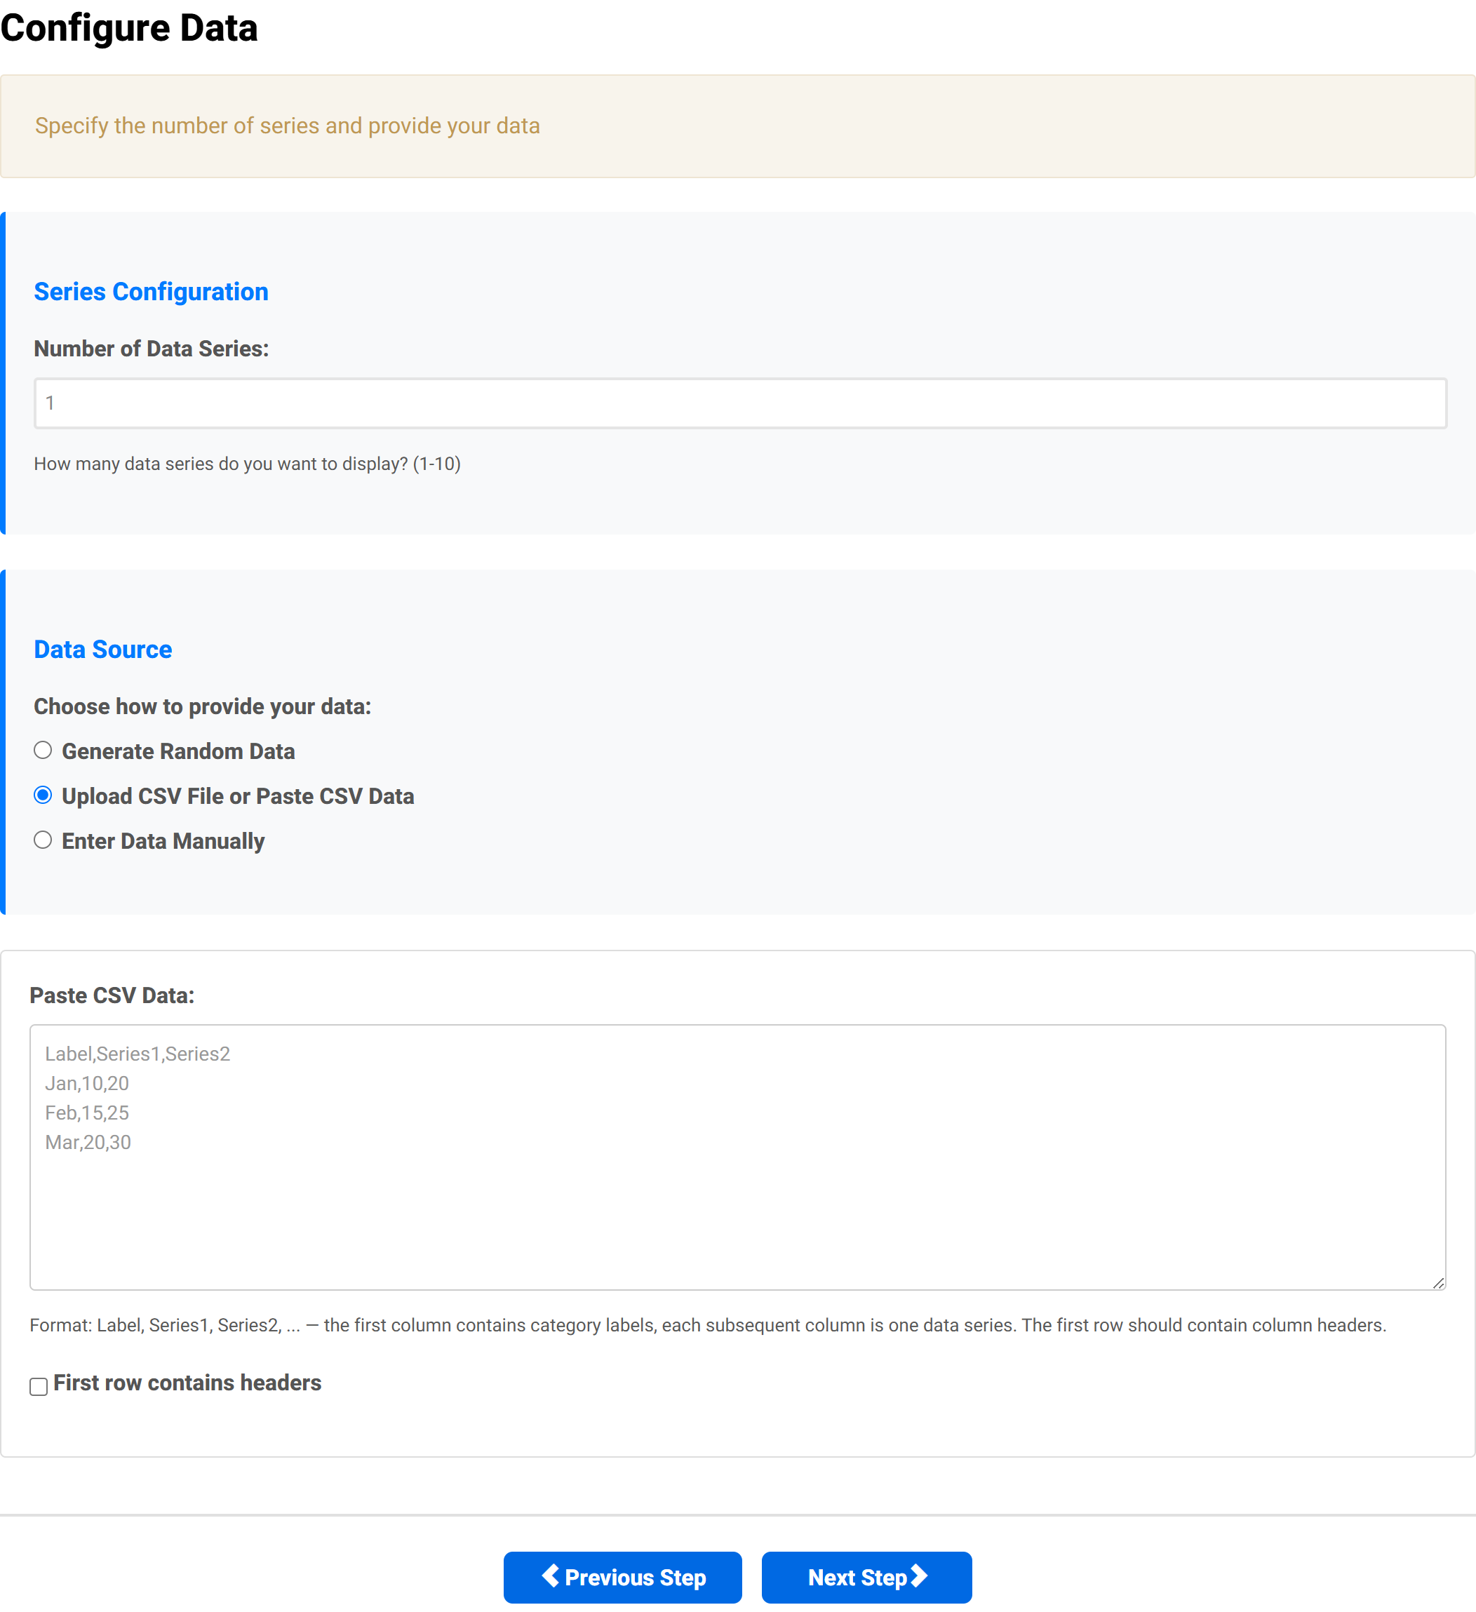The image size is (1476, 1612).
Task: Click the Data Source heading
Action: [102, 650]
